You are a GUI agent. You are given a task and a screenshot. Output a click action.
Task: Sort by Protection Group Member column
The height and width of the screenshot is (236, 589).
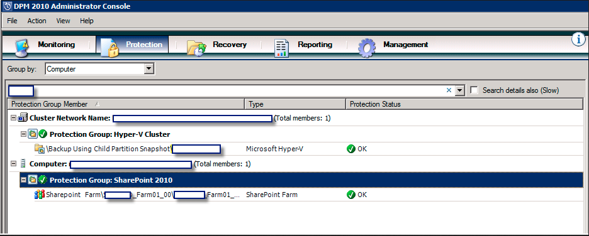[126, 104]
